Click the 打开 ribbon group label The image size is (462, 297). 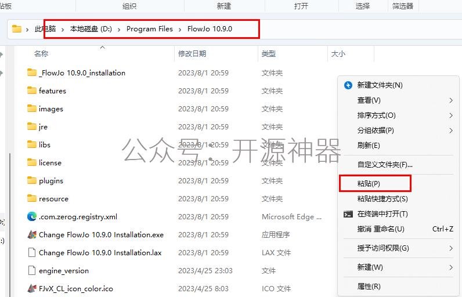tap(301, 6)
